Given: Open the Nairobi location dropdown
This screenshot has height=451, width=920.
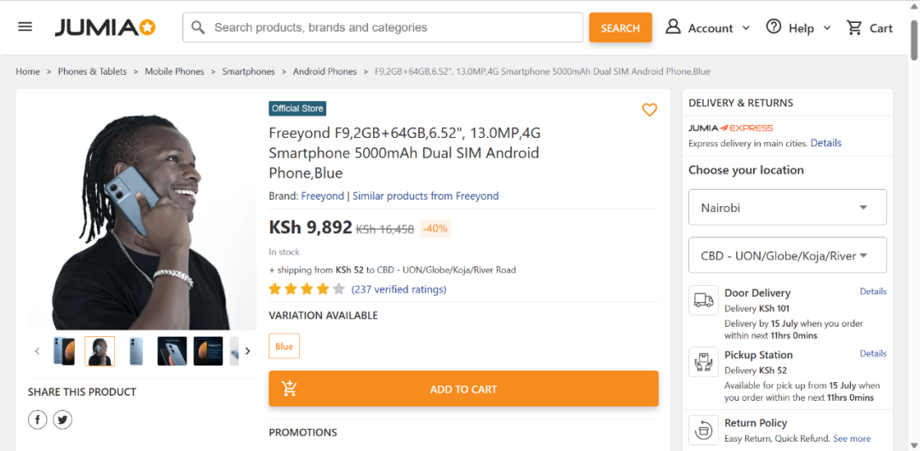Looking at the screenshot, I should pyautogui.click(x=787, y=208).
